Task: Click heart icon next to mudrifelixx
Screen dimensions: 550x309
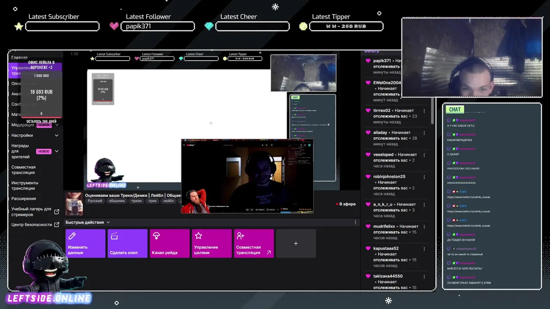Action: (x=368, y=226)
